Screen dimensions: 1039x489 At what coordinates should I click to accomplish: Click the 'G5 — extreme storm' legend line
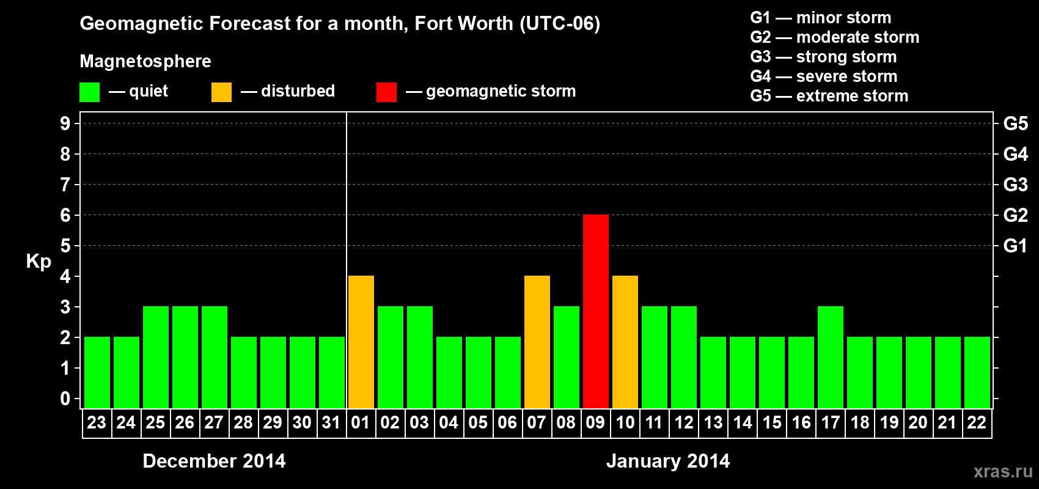[x=829, y=96]
